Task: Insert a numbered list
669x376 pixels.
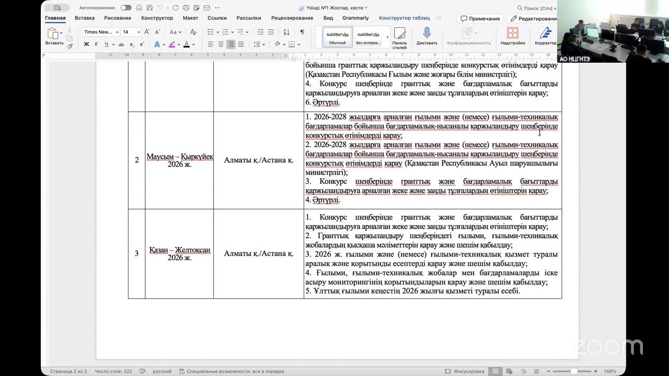Action: tap(225, 32)
